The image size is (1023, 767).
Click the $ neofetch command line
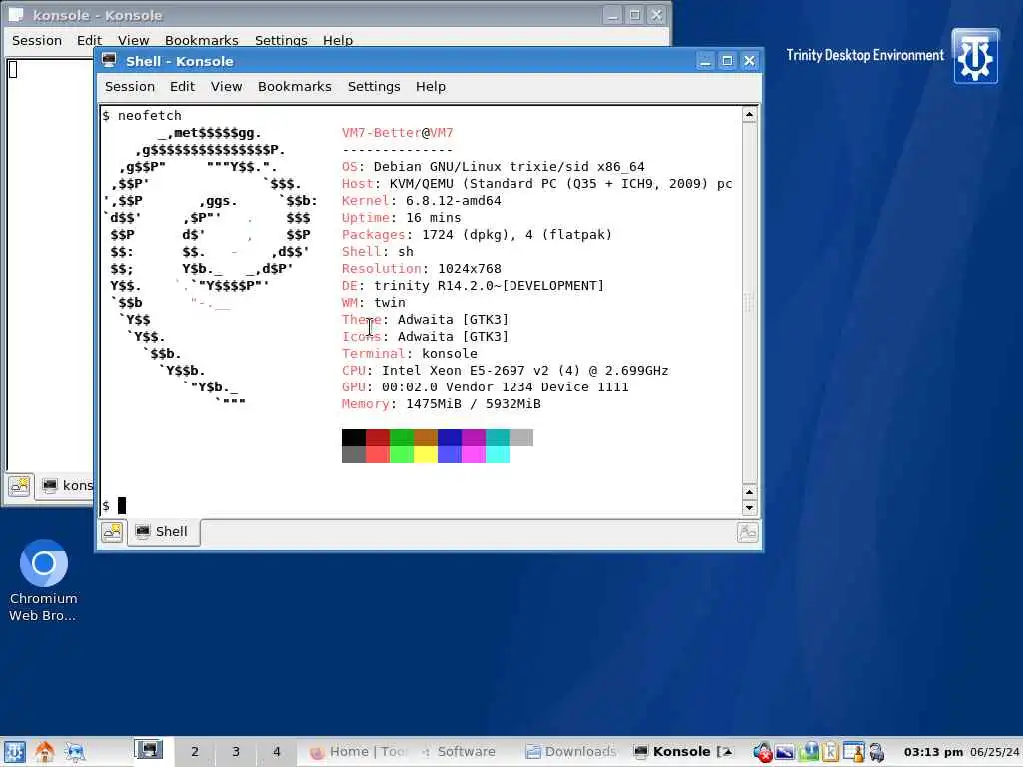(x=142, y=116)
